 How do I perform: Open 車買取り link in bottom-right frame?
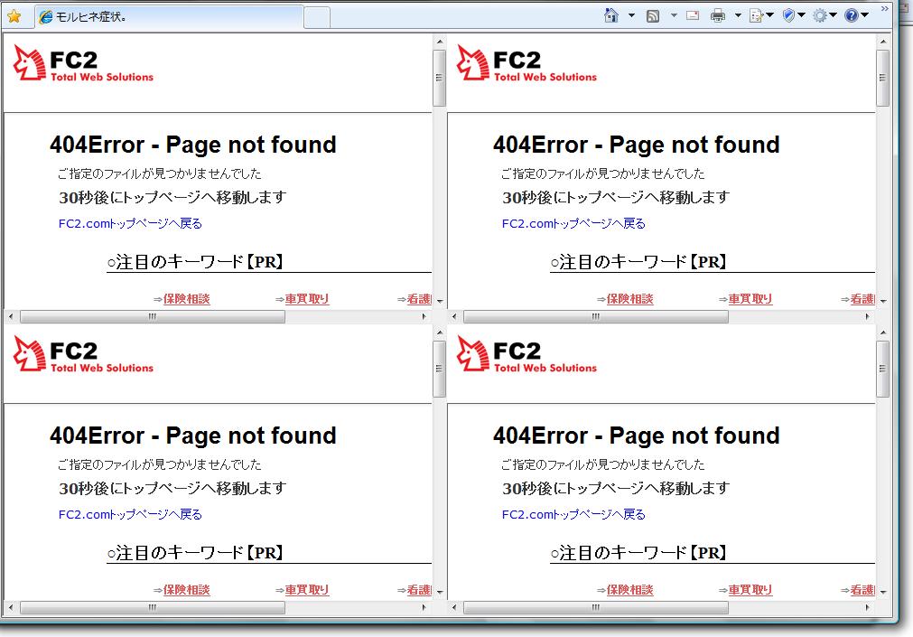750,590
